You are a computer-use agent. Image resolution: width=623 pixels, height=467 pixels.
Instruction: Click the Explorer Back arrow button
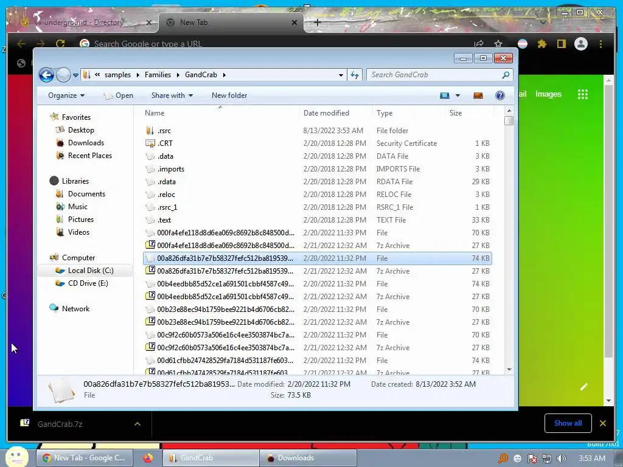tap(46, 75)
